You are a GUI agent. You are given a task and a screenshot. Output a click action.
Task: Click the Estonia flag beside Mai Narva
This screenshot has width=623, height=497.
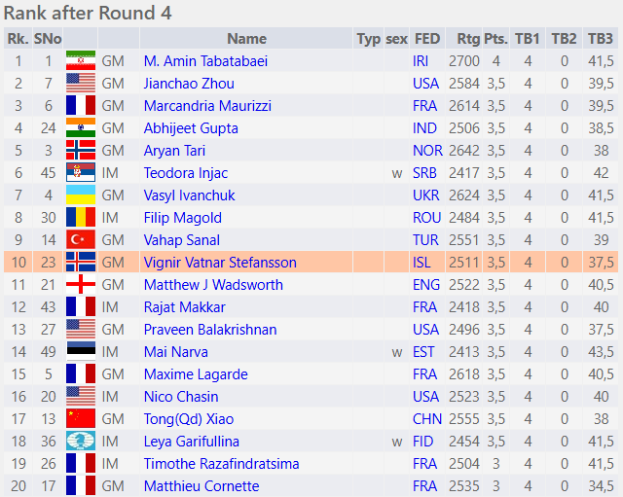[80, 351]
